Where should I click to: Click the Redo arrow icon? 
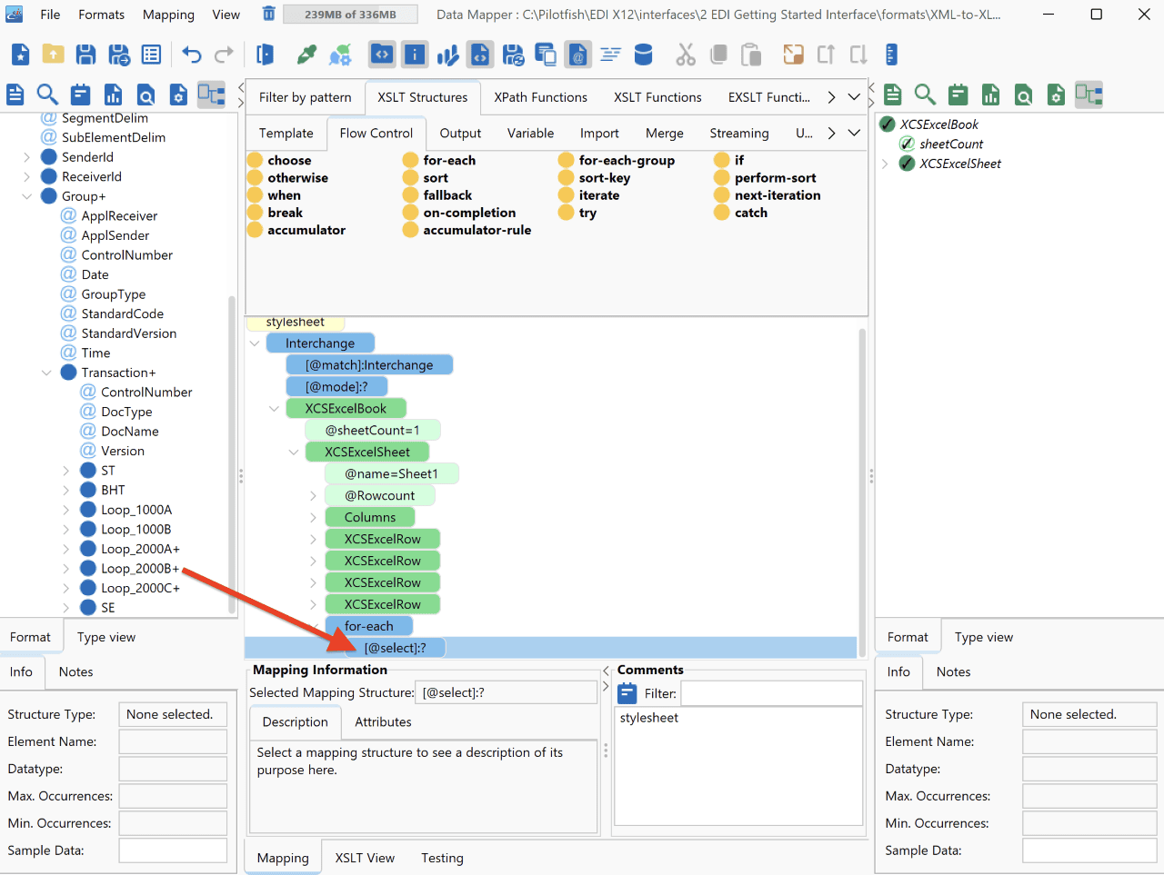click(224, 55)
